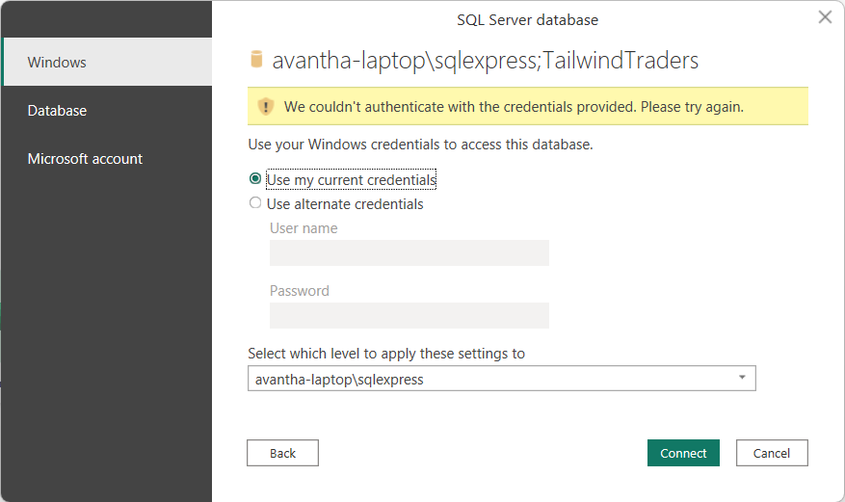845x502 pixels.
Task: Click the server name heading avantha-laptop\sqlexpress;TailwindTraders
Action: click(485, 61)
